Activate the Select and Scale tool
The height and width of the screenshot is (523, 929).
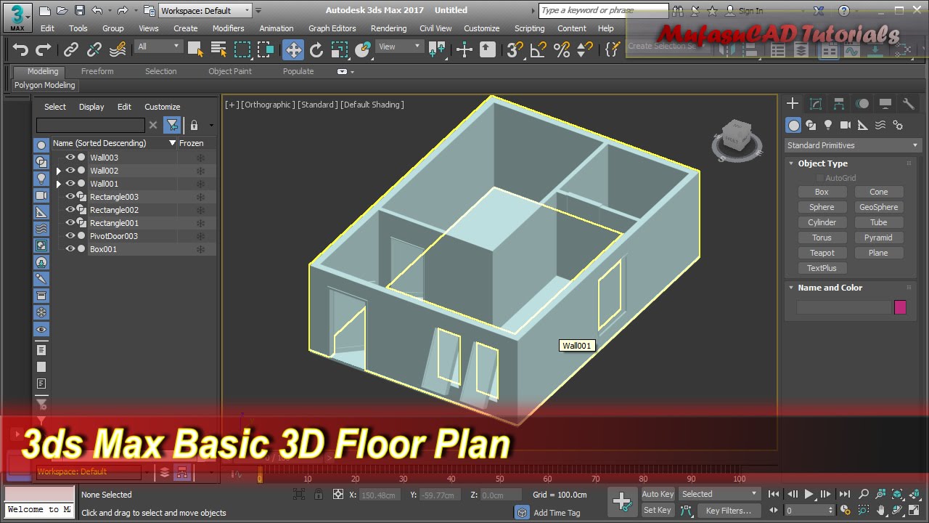pyautogui.click(x=340, y=49)
